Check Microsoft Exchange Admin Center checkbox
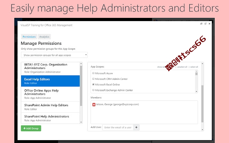Image resolution: width=229 pixels, height=143 pixels. tap(93, 90)
